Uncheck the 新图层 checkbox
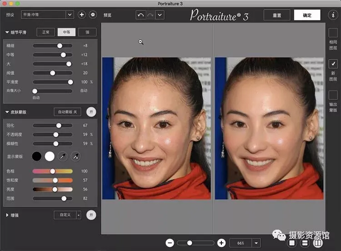Image resolution: width=341 pixels, height=251 pixels. click(x=333, y=64)
